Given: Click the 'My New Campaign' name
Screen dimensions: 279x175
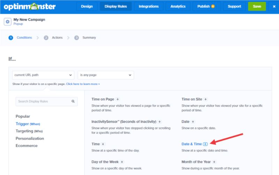Looking at the screenshot, I should pos(29,20).
